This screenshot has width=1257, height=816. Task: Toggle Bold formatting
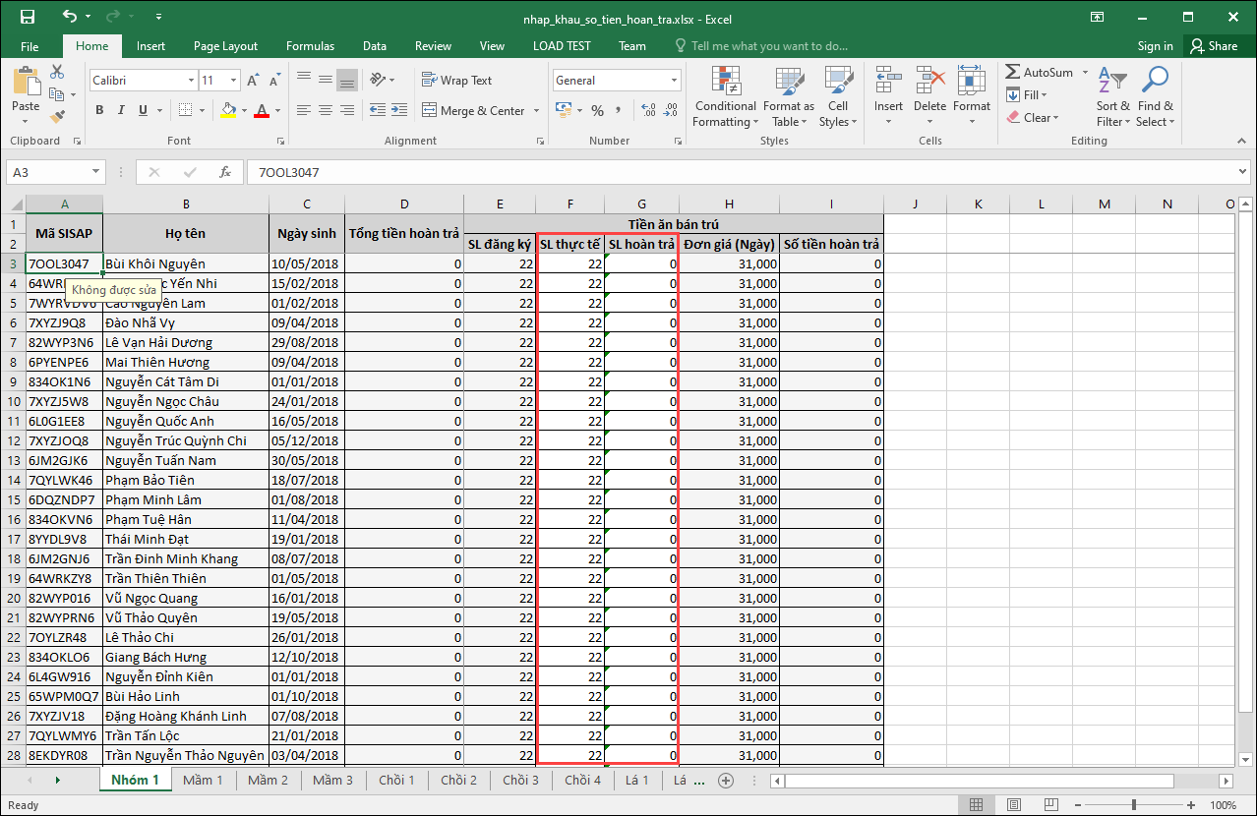tap(99, 110)
